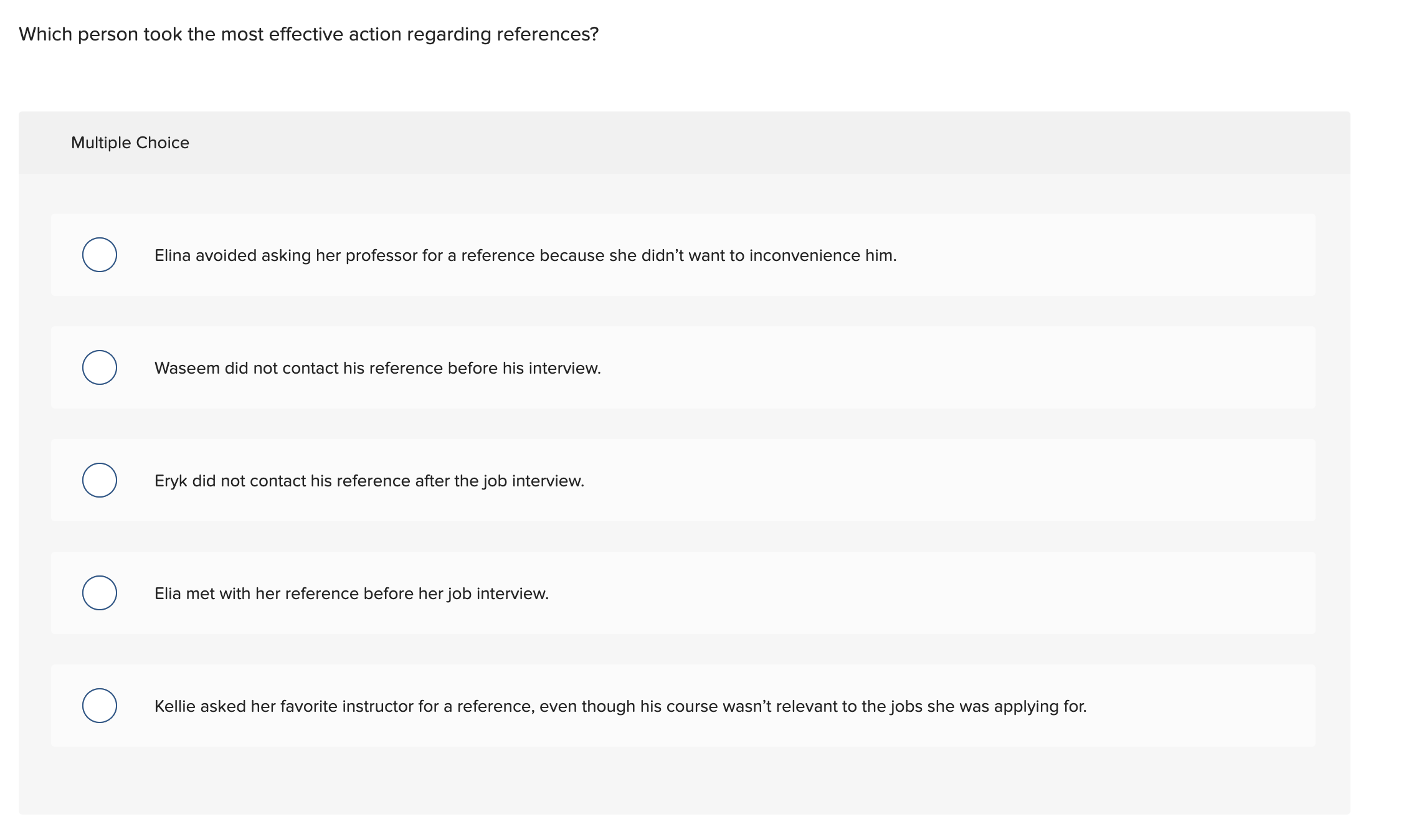Select the radio button for Waseem's answer
The height and width of the screenshot is (837, 1419).
pos(100,367)
